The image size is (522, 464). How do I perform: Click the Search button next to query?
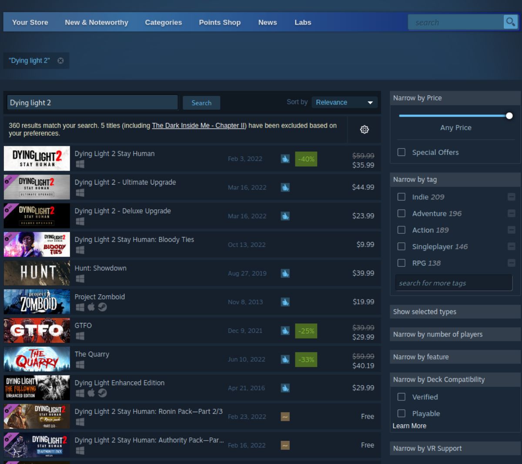(201, 103)
